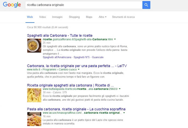This screenshot has width=188, height=128.
Task: Click the 16 min cooking time text
Action: point(47,116)
